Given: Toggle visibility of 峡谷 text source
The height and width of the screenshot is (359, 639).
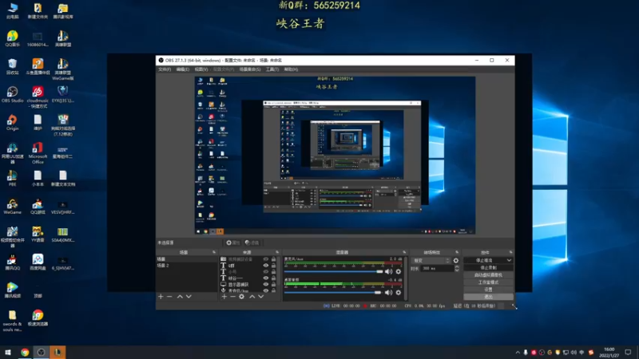Looking at the screenshot, I should pos(266,278).
